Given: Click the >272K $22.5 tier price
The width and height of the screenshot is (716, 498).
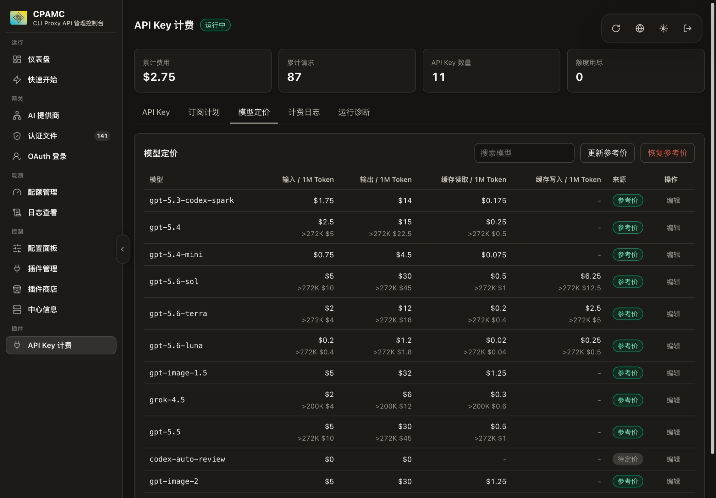Looking at the screenshot, I should coord(390,234).
